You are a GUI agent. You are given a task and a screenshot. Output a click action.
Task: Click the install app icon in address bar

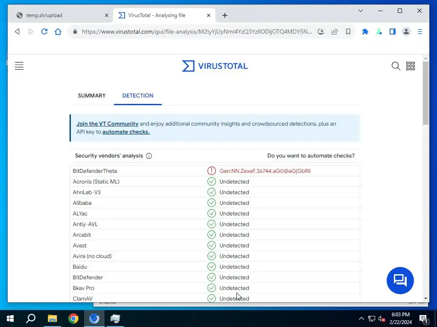321,32
